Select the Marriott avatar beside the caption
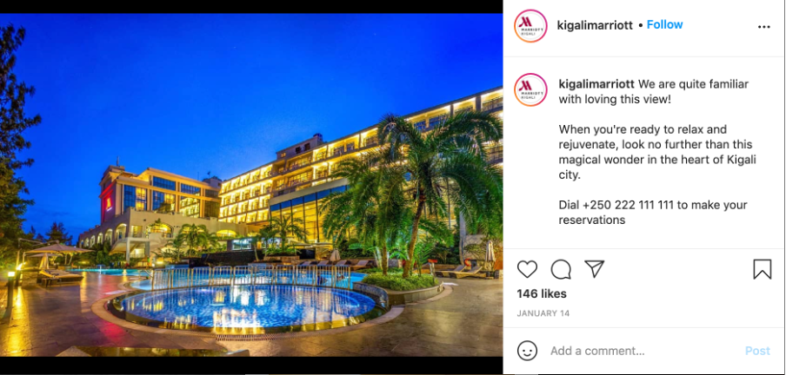This screenshot has width=786, height=375. pos(530,89)
